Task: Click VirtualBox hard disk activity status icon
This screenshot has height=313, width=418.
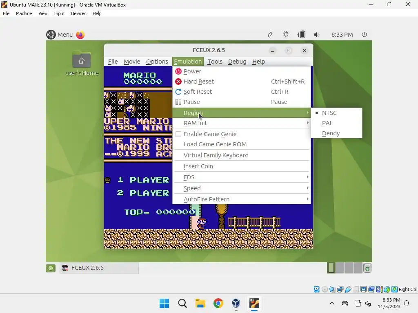Action: point(316,289)
